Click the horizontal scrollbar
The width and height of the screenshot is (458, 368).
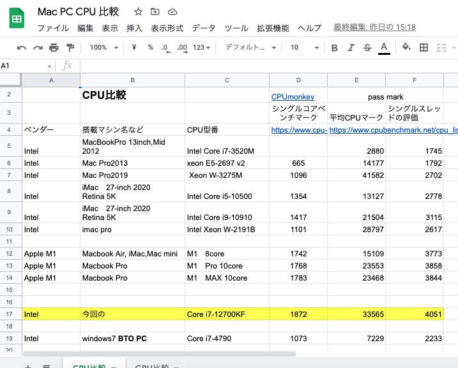(x=160, y=354)
